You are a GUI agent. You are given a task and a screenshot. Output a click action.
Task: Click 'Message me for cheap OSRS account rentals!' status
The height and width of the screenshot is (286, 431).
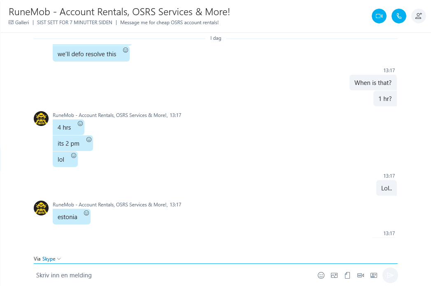(169, 23)
